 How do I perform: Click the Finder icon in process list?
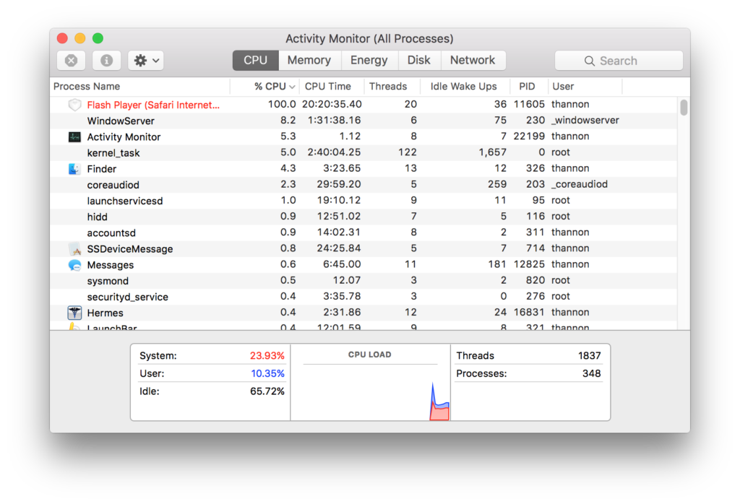click(x=74, y=169)
